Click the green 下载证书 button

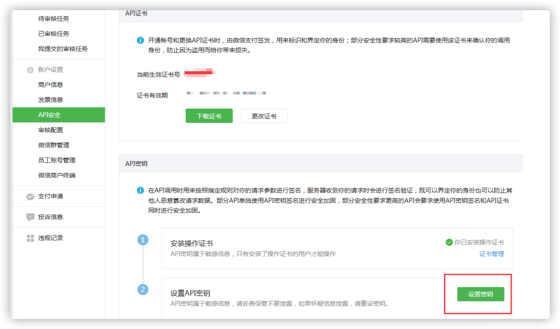[209, 116]
